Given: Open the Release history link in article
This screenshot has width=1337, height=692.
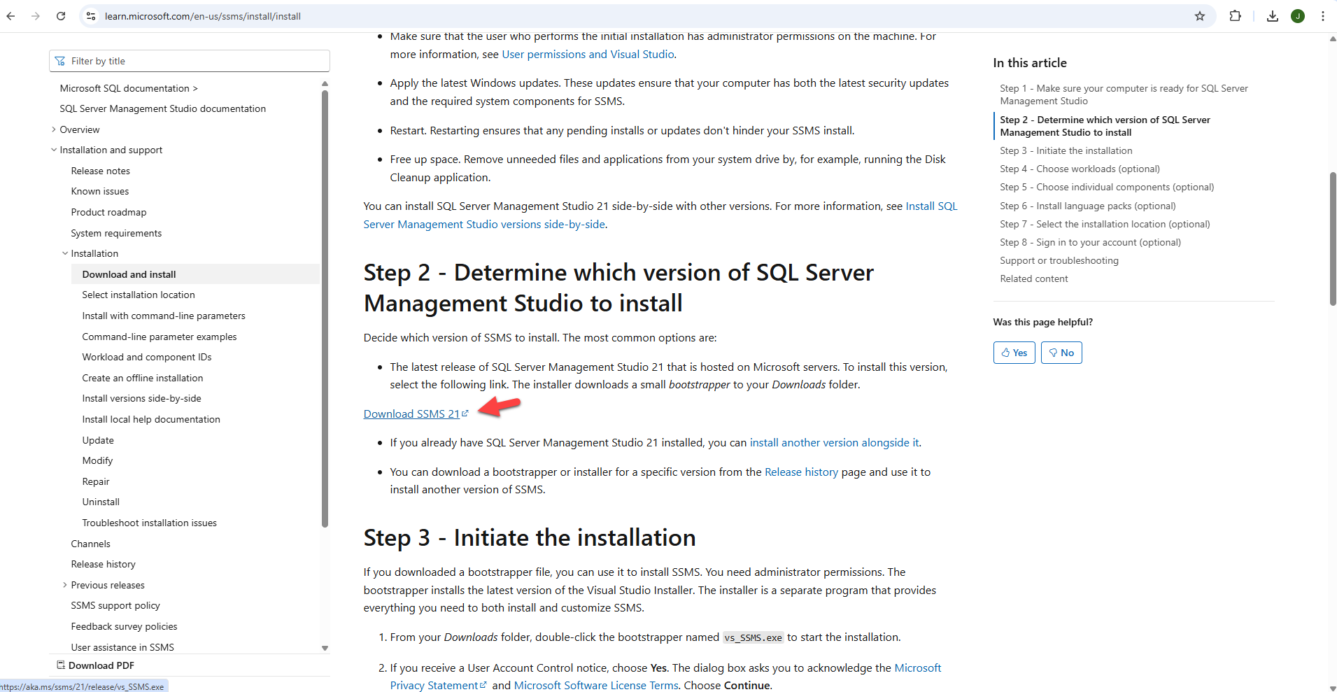Looking at the screenshot, I should pyautogui.click(x=801, y=472).
